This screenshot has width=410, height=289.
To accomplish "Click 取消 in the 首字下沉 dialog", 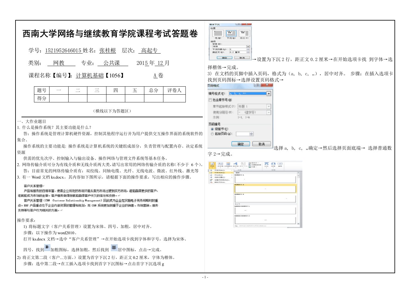I will [242, 58].
